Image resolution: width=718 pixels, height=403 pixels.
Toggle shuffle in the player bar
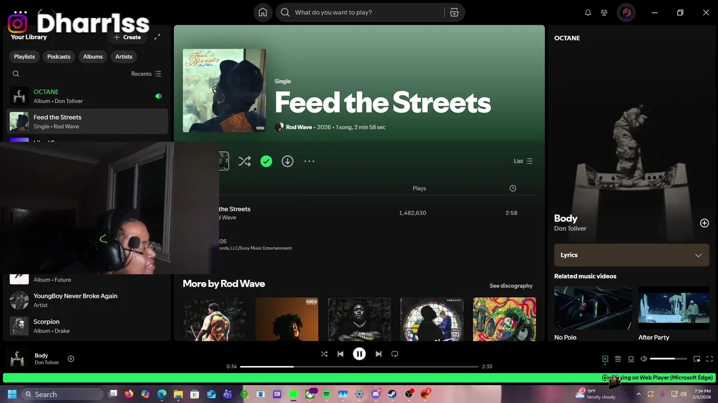(x=324, y=354)
